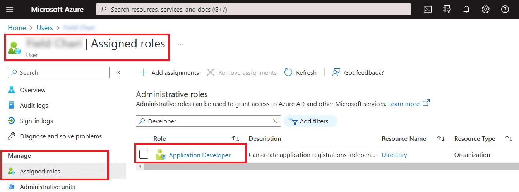
Task: Tick the Application Developer checkbox
Action: point(144,155)
